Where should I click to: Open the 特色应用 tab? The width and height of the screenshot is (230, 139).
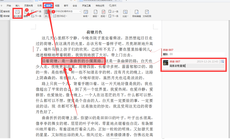point(100,5)
